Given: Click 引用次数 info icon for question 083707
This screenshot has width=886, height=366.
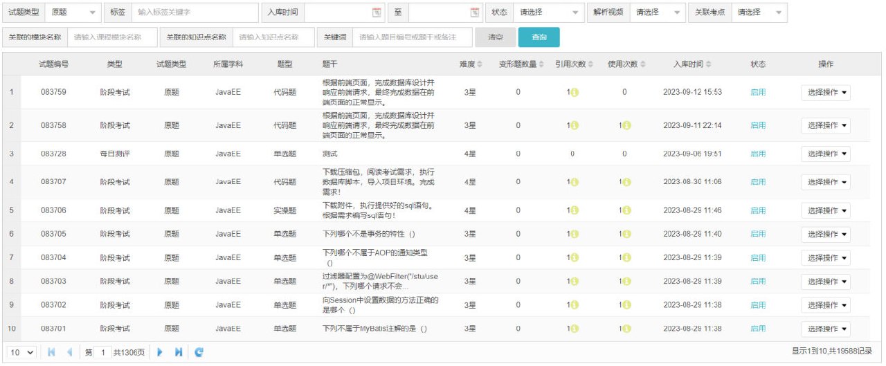Looking at the screenshot, I should point(574,182).
